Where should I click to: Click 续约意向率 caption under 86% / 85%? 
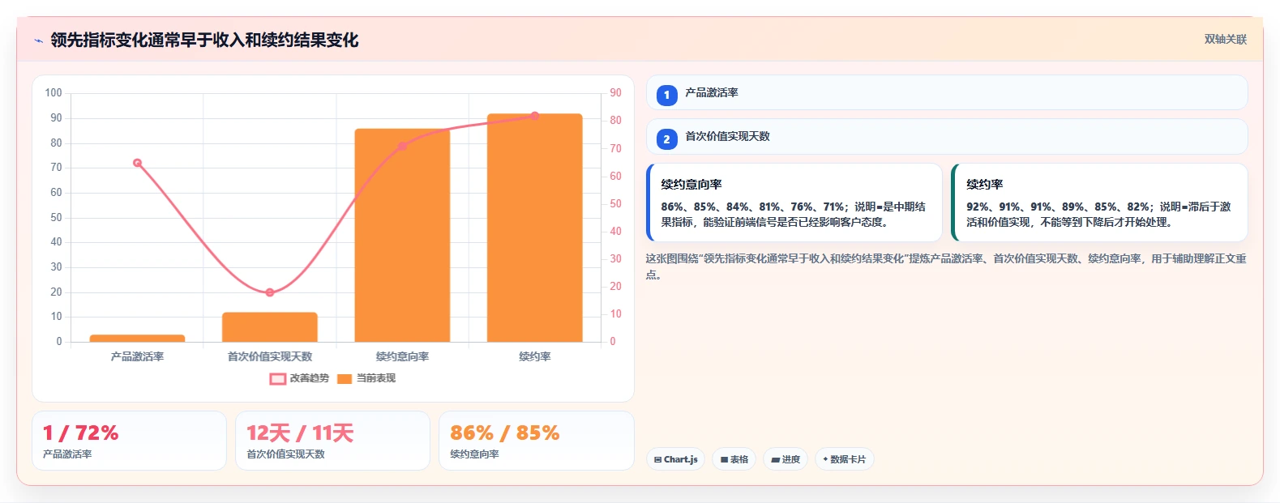tap(474, 454)
